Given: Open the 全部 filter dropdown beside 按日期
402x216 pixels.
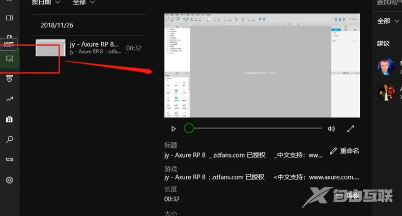Looking at the screenshot, I should coord(84,3).
